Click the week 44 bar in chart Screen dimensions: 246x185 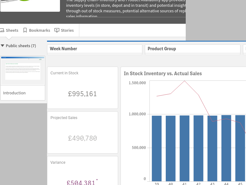pyautogui.click(x=226, y=148)
